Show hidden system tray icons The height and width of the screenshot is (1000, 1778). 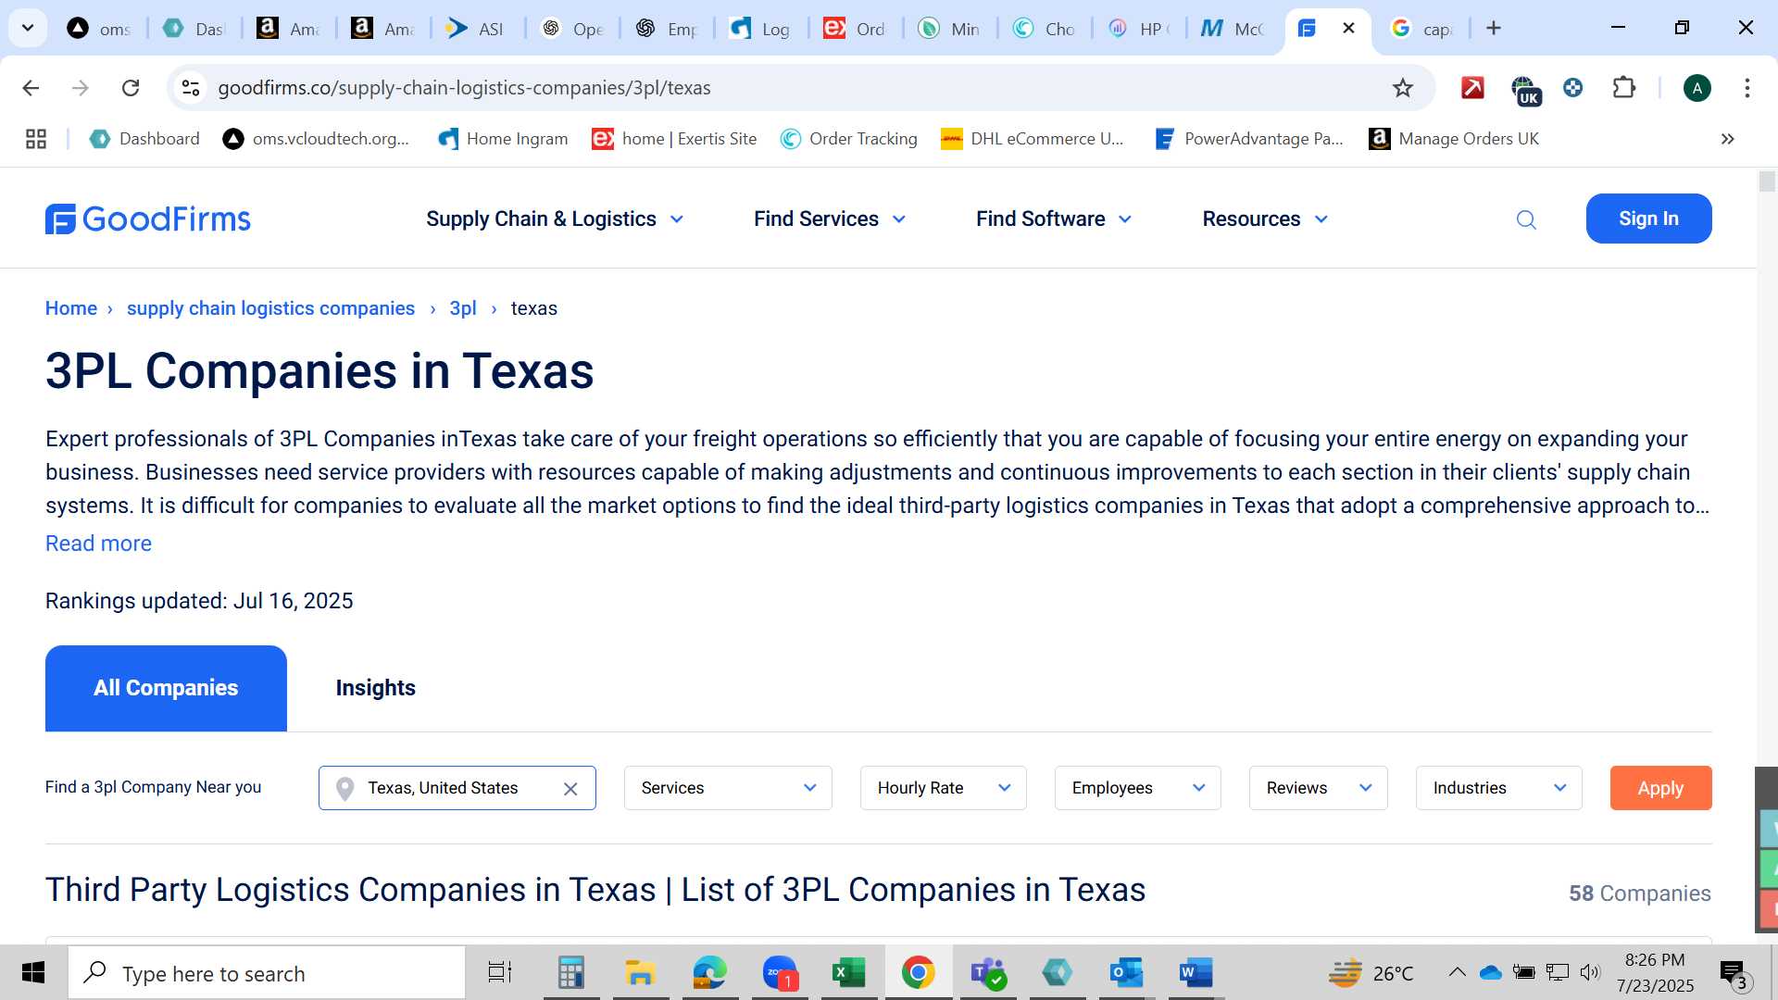click(x=1457, y=972)
